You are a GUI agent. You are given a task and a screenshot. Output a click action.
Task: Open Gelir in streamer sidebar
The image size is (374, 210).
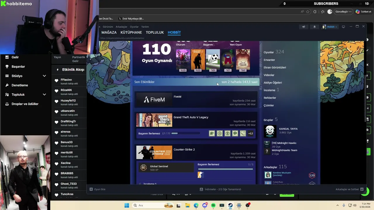(15, 57)
